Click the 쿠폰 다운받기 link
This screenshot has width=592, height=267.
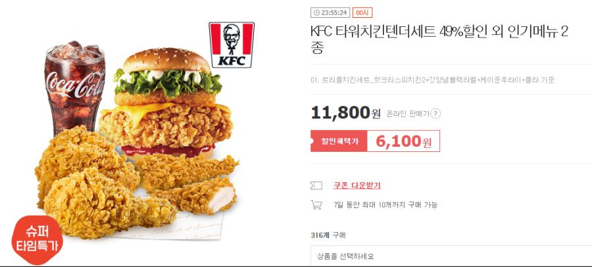click(357, 185)
